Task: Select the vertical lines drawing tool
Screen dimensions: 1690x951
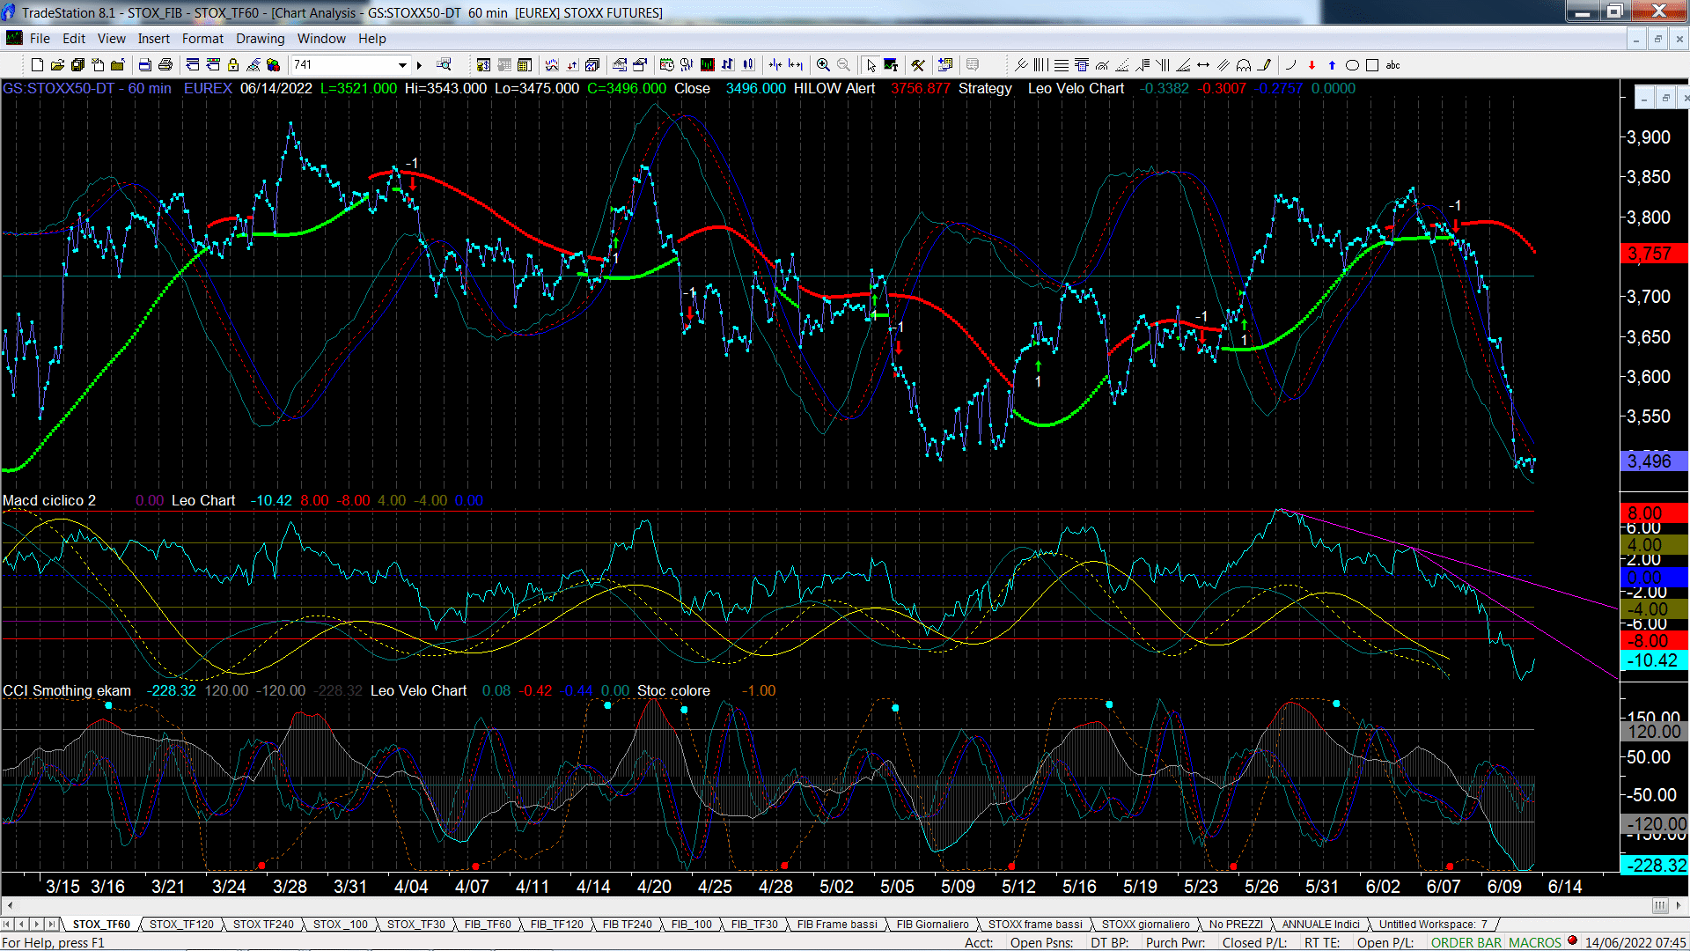Action: (x=1040, y=64)
